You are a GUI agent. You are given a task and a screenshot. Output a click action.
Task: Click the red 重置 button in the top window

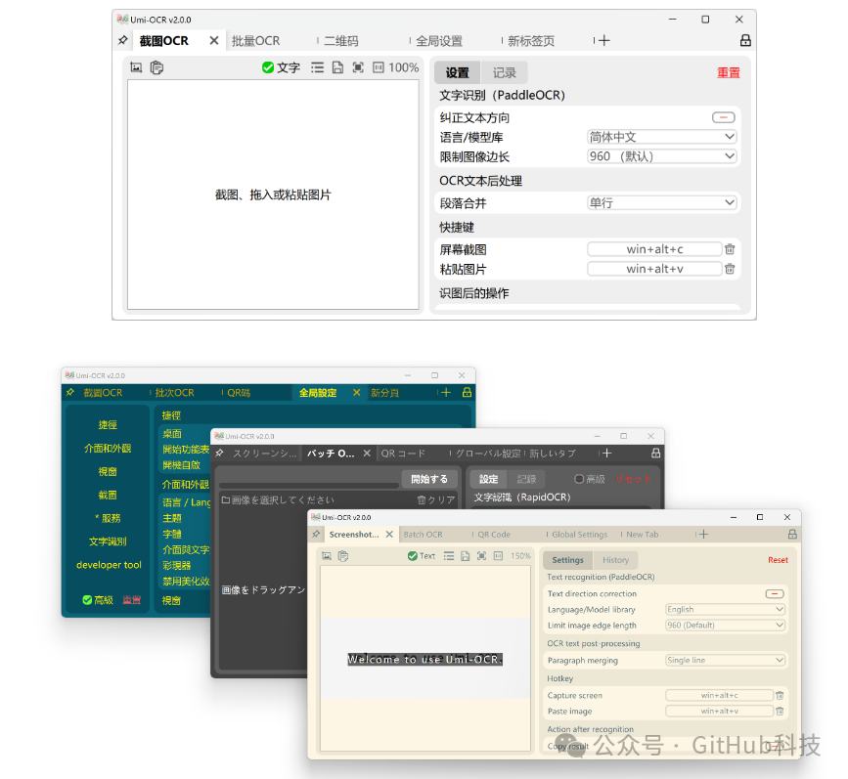tap(729, 73)
